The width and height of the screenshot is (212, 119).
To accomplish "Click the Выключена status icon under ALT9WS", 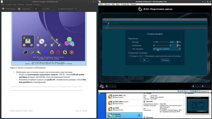I will tap(114, 110).
